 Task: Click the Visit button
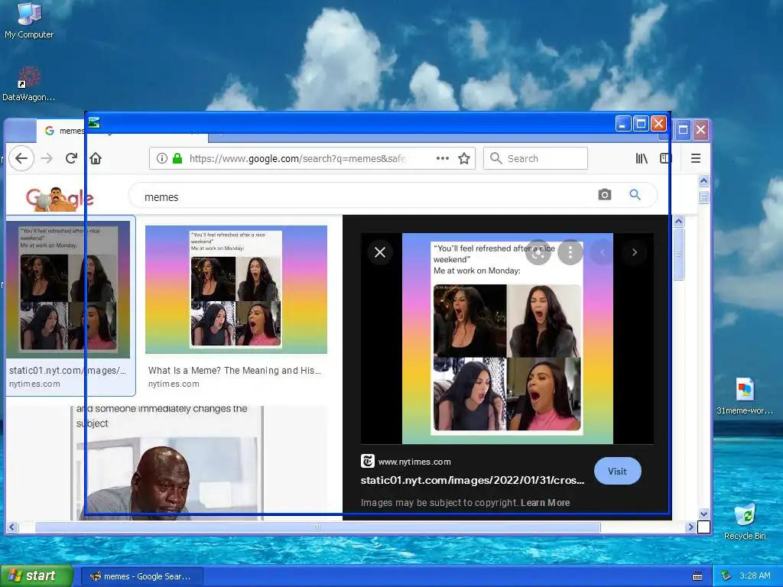[x=617, y=471]
